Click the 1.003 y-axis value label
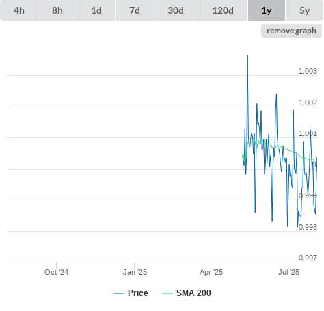324x311 pixels. click(308, 71)
